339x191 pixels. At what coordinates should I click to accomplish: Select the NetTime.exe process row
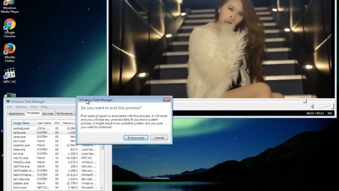pos(56,166)
